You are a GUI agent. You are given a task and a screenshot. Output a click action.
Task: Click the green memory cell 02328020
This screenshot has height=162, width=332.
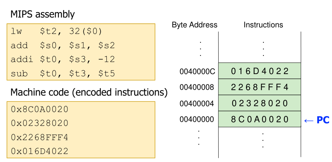click(x=259, y=103)
